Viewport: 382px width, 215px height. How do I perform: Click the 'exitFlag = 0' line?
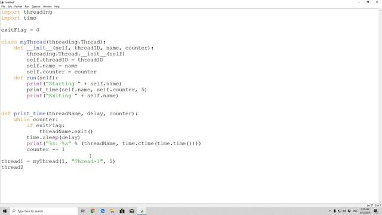click(20, 30)
